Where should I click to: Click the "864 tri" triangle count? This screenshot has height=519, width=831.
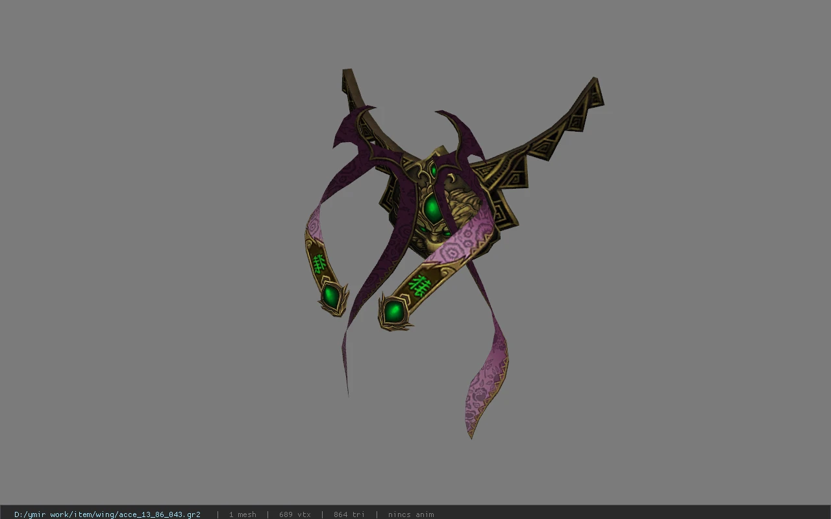pos(349,514)
